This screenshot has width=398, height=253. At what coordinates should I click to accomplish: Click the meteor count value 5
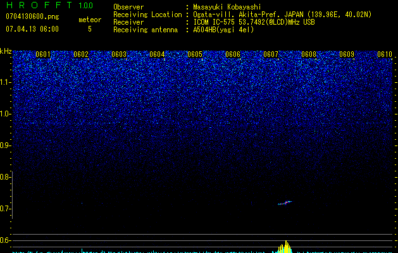click(x=90, y=29)
